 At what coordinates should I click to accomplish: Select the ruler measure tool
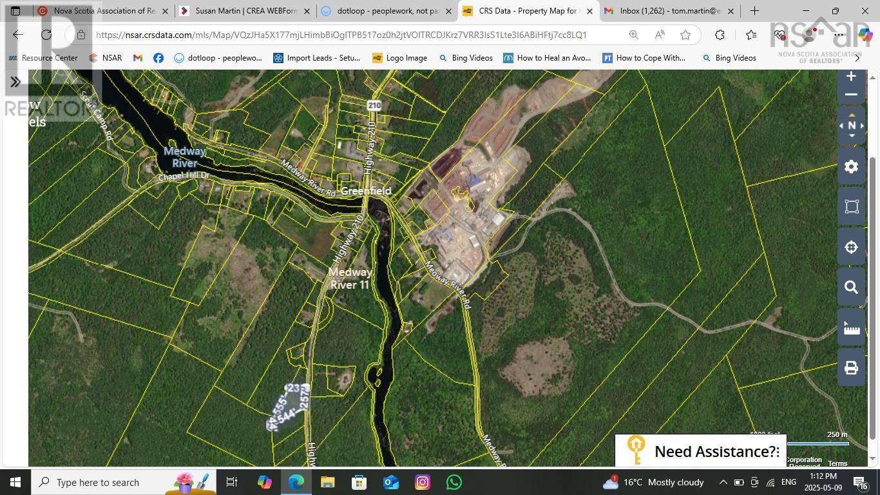(851, 328)
